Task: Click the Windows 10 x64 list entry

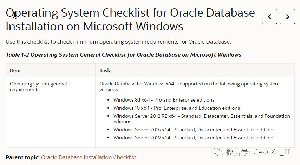Action: click(x=176, y=108)
